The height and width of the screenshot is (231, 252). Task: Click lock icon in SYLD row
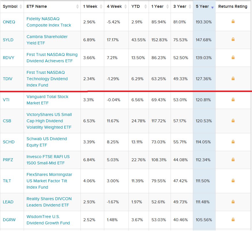tap(233, 39)
